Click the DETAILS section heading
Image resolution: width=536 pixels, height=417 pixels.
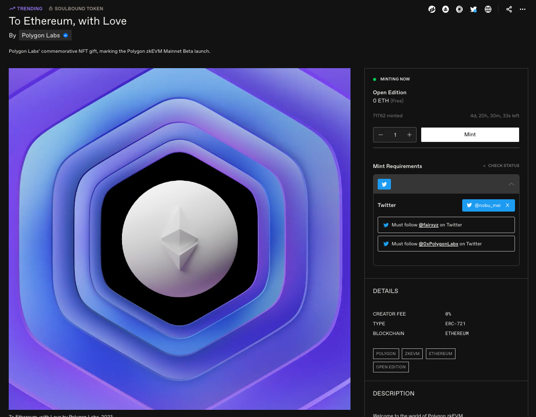coord(385,291)
